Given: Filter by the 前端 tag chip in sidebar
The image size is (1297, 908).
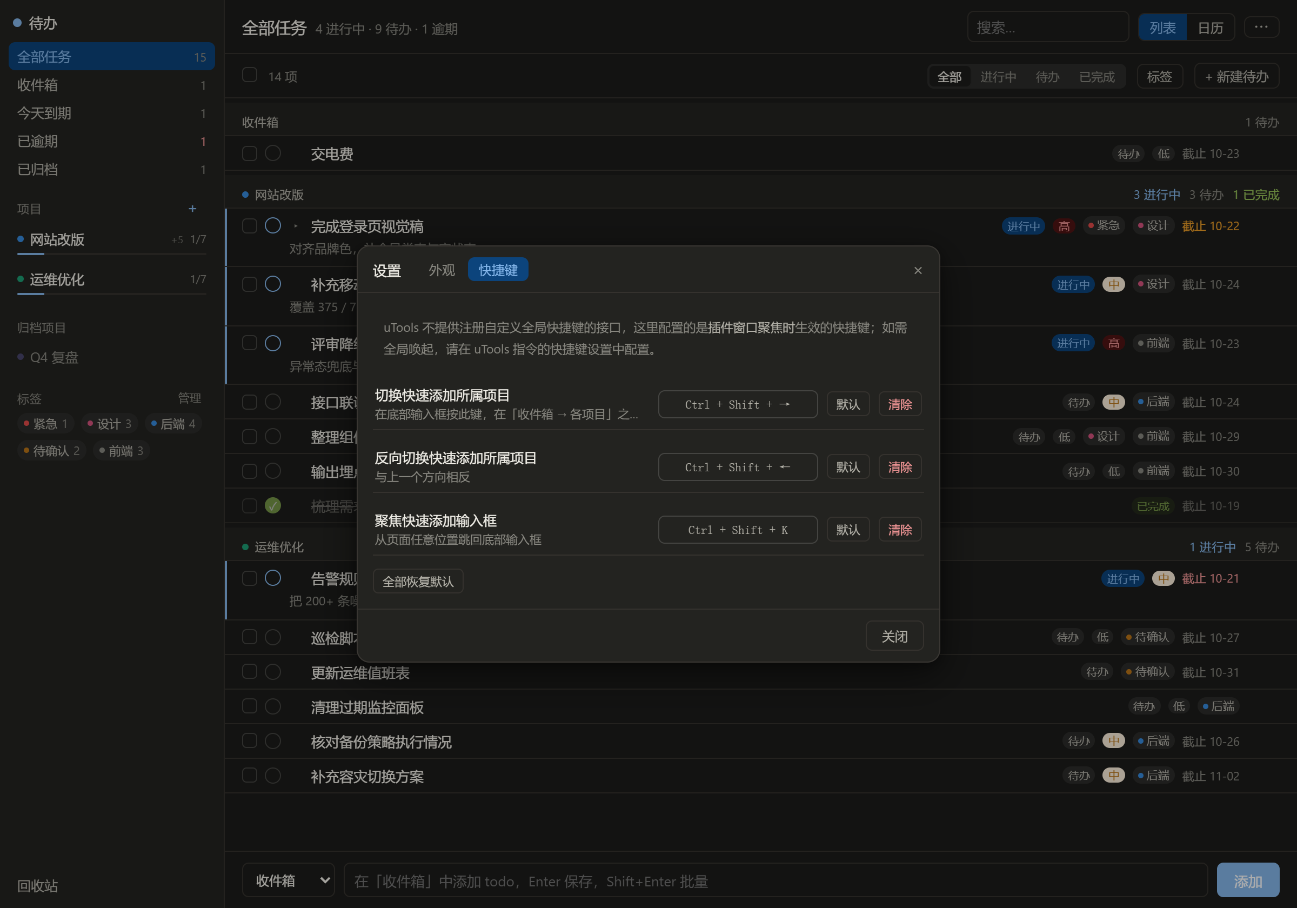Looking at the screenshot, I should coord(121,450).
